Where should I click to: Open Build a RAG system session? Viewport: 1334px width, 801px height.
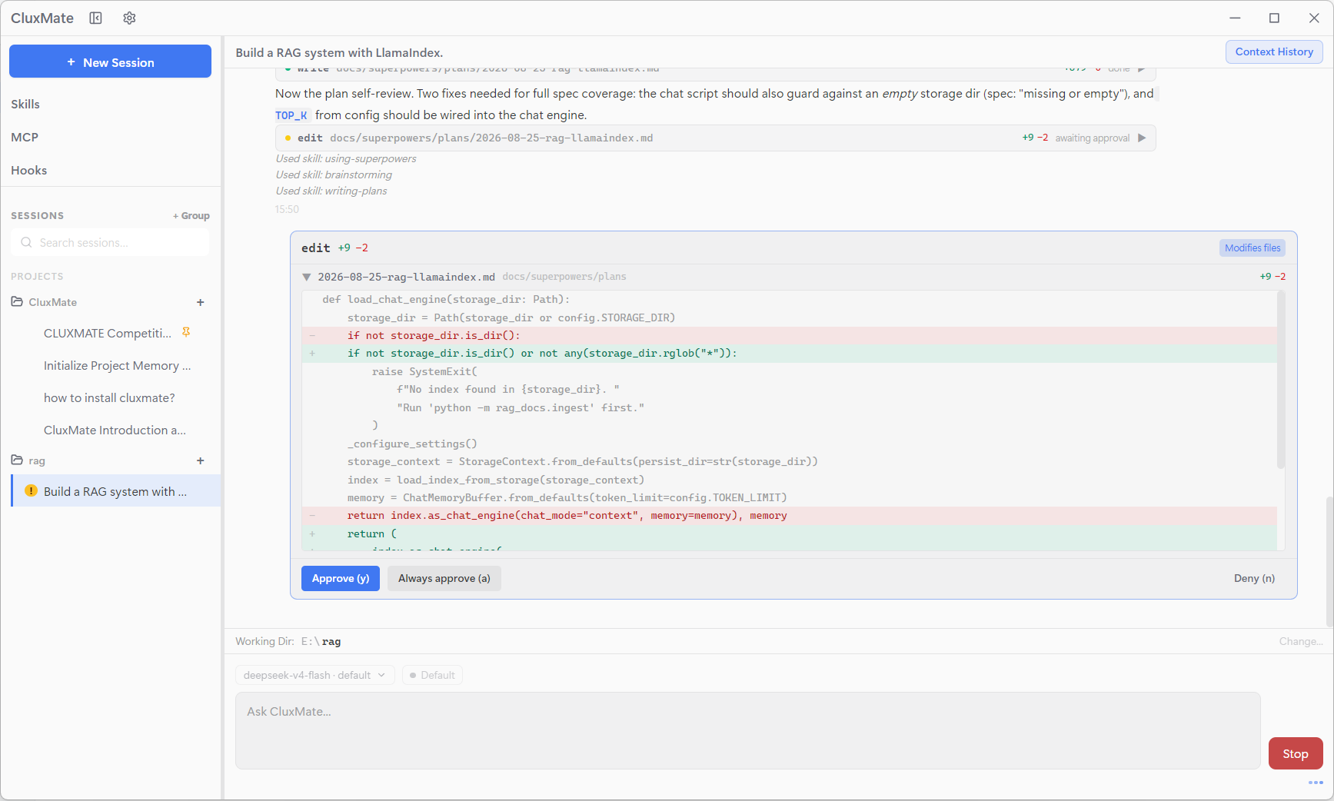coord(115,491)
